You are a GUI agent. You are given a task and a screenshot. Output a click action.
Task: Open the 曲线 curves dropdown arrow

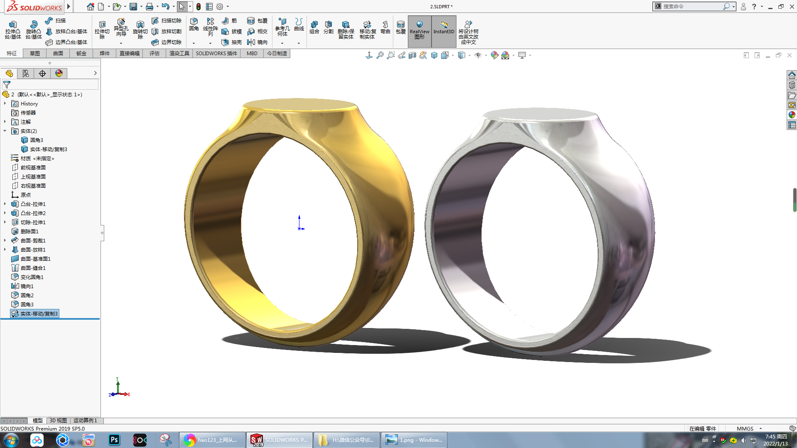[299, 43]
